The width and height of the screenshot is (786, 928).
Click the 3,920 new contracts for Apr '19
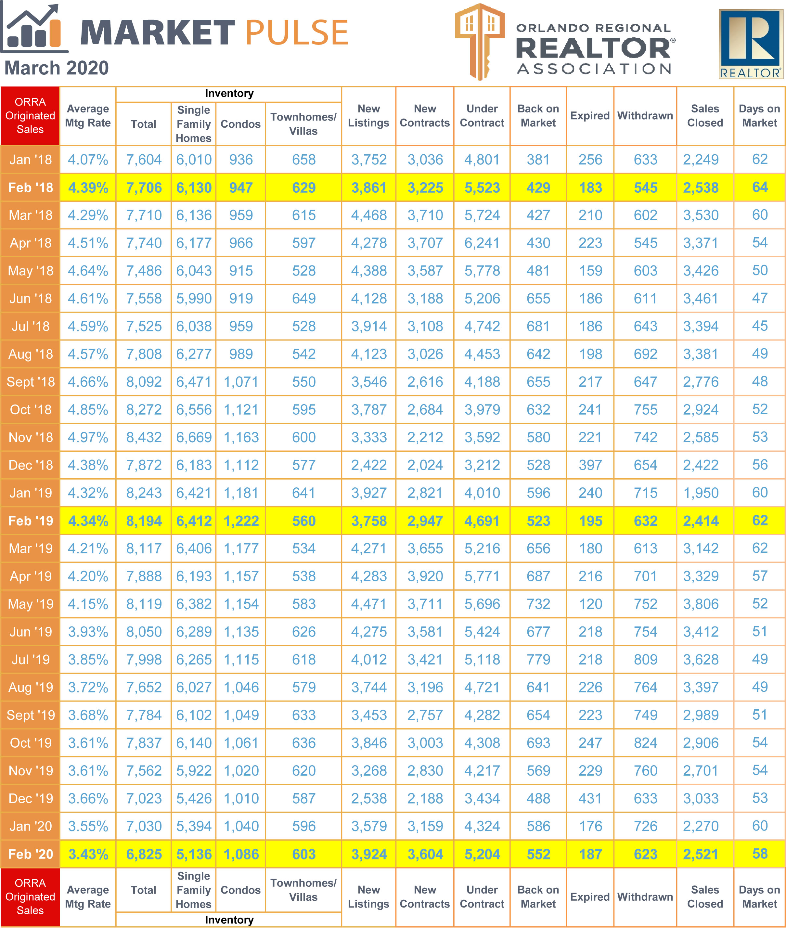425,576
